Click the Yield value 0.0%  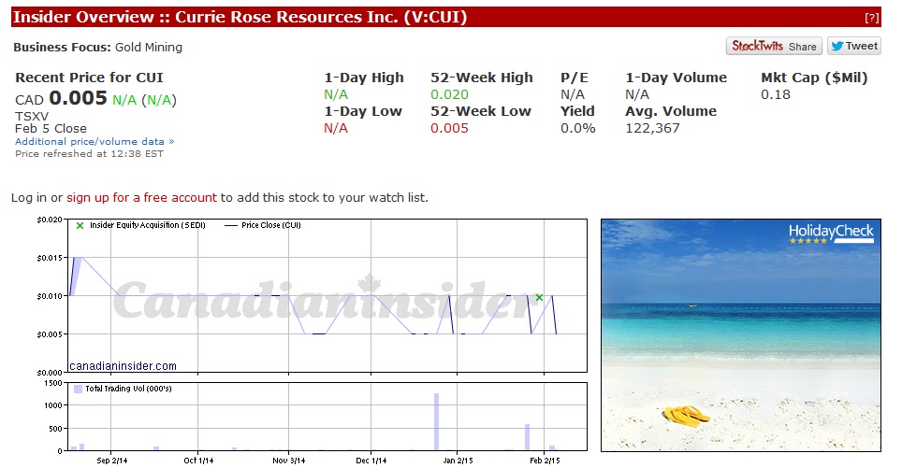click(x=577, y=128)
